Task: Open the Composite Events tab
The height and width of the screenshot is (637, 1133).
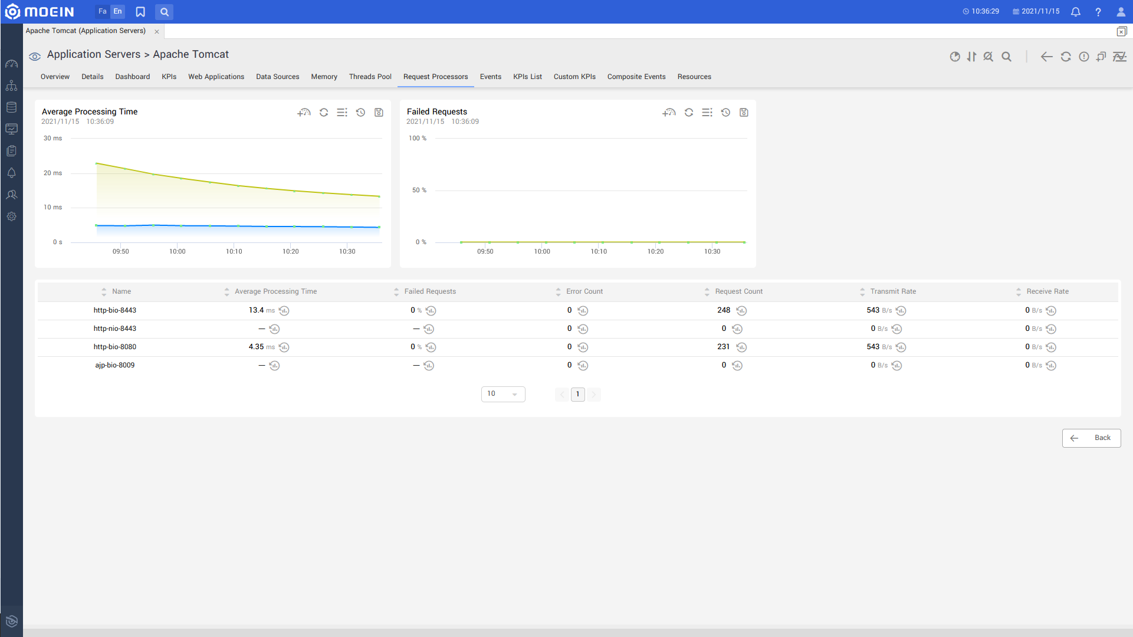Action: coord(636,77)
